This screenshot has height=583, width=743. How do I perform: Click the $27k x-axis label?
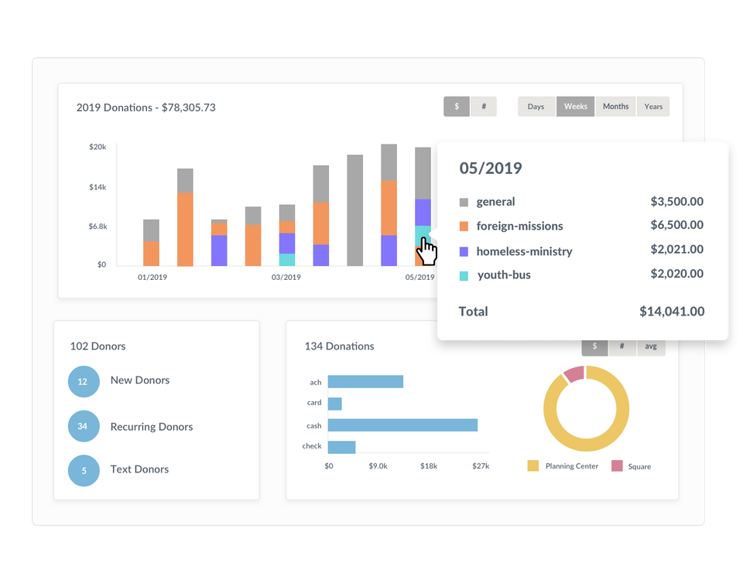click(481, 466)
